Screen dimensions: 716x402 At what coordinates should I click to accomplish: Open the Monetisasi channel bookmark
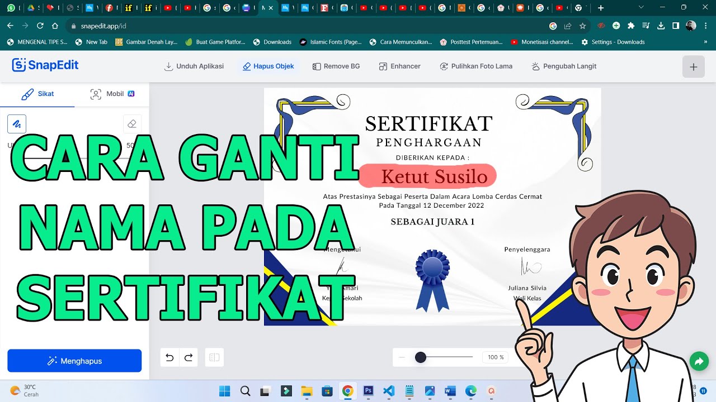542,42
